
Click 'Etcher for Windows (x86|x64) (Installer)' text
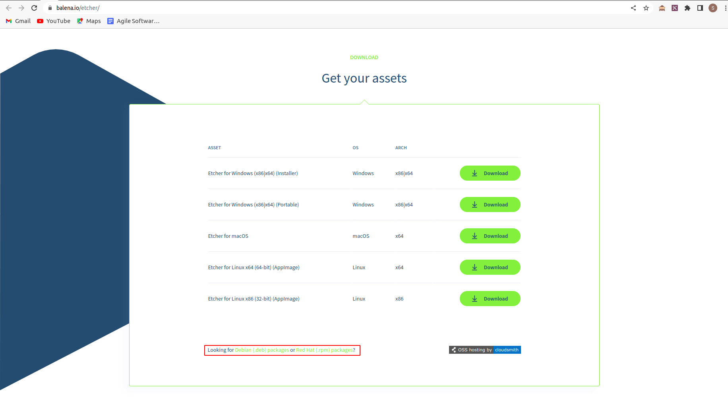253,174
